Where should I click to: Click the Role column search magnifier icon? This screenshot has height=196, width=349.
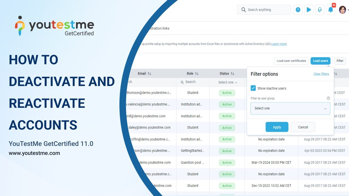click(182, 82)
